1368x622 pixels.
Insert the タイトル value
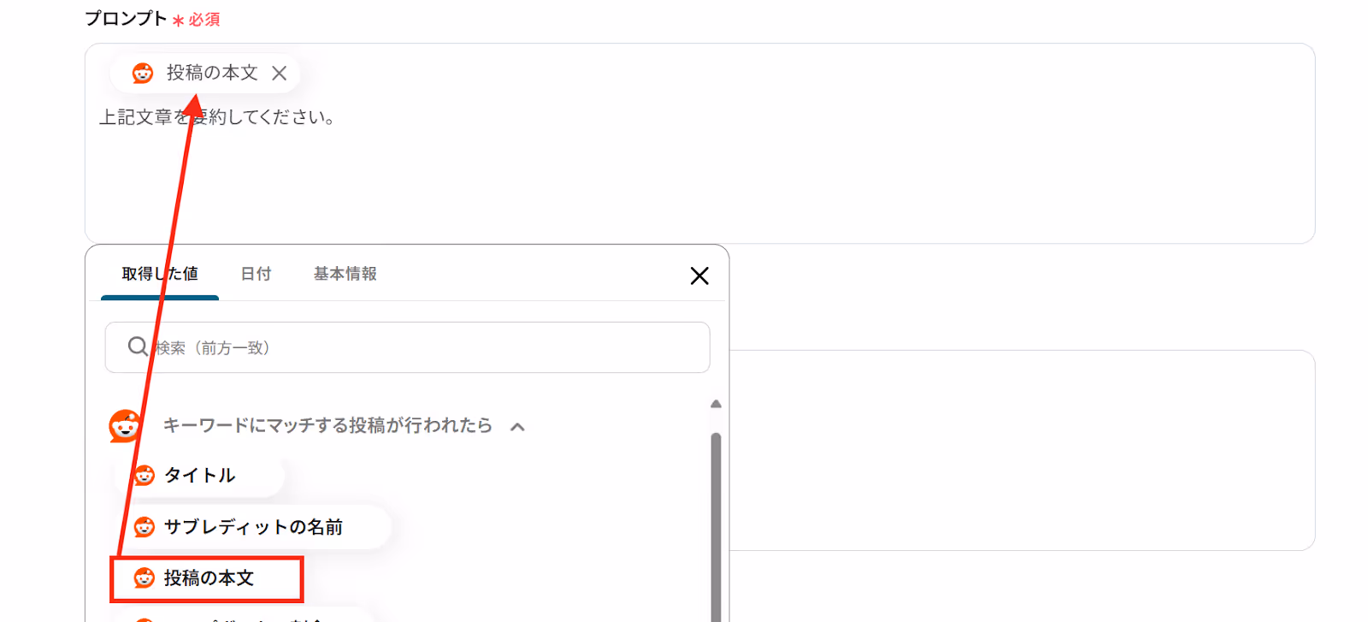click(199, 476)
